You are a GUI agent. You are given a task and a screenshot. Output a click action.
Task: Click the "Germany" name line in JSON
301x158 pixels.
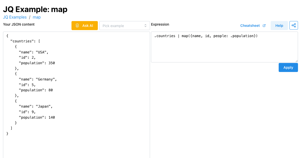pos(38,79)
